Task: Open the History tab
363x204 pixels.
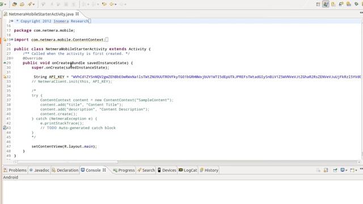Action: coord(209,170)
